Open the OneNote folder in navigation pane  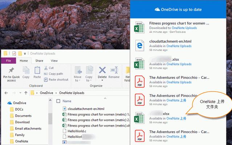[x=21, y=141]
